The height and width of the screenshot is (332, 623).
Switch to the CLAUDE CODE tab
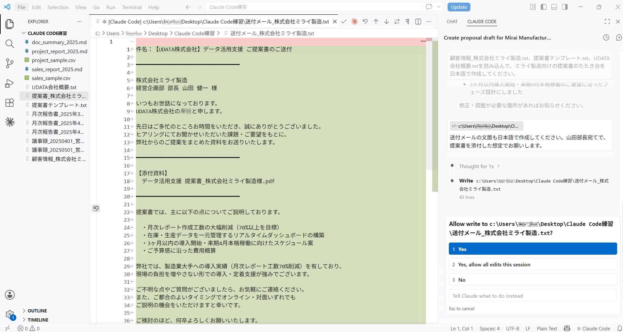[x=482, y=22]
